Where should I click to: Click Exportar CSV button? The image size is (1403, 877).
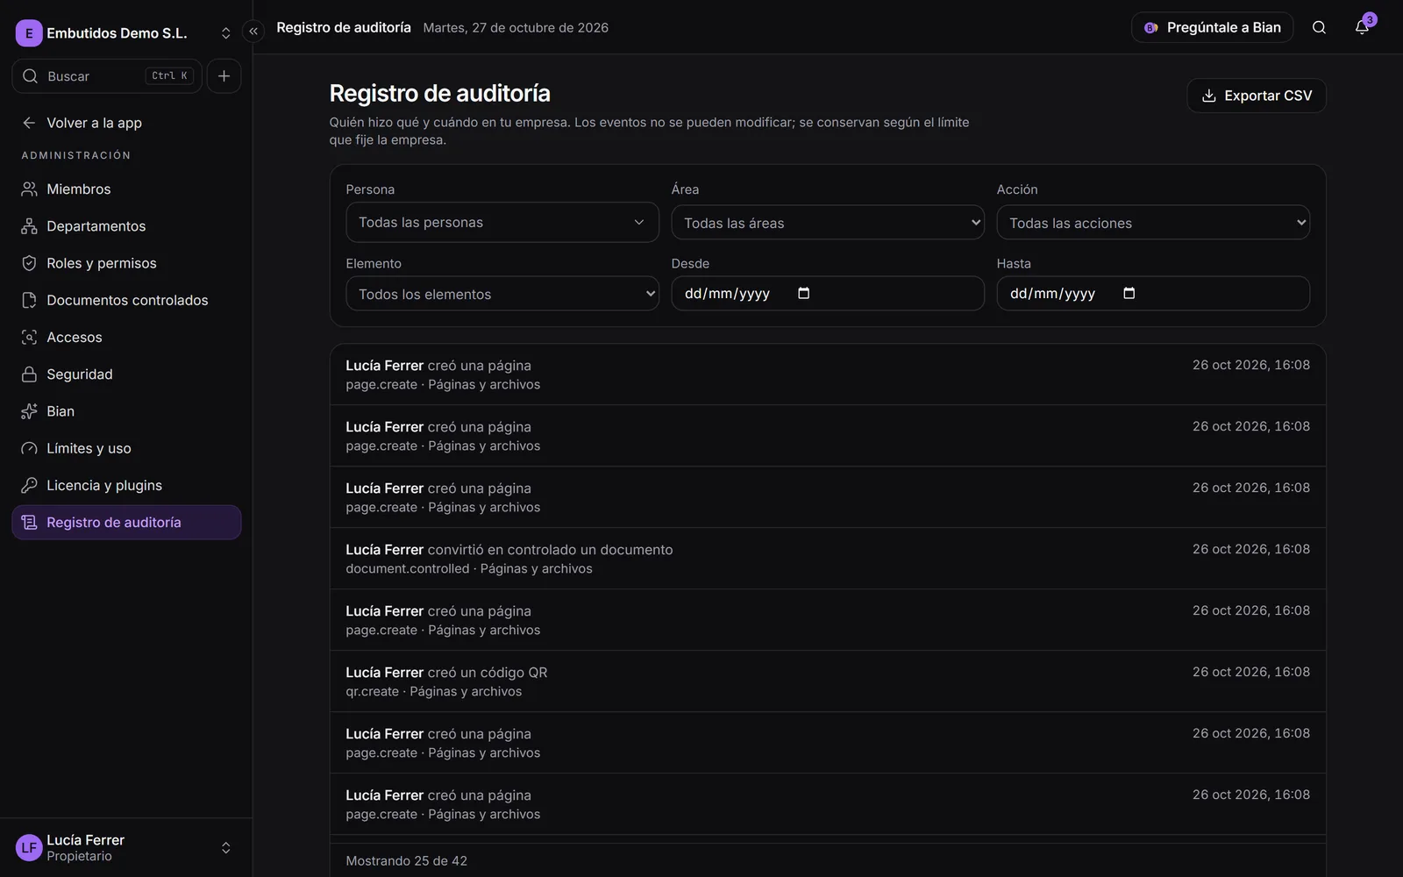(1257, 96)
